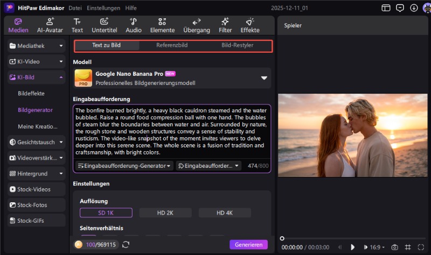
Task: Select HD 2K resolution
Action: coord(165,212)
